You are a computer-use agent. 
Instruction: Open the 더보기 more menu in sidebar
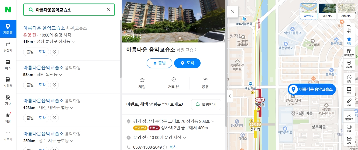pos(8,135)
